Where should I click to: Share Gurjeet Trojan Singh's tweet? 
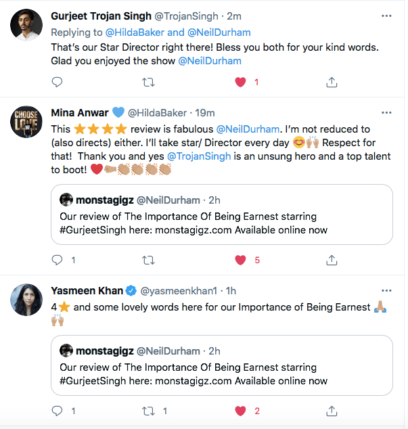332,82
